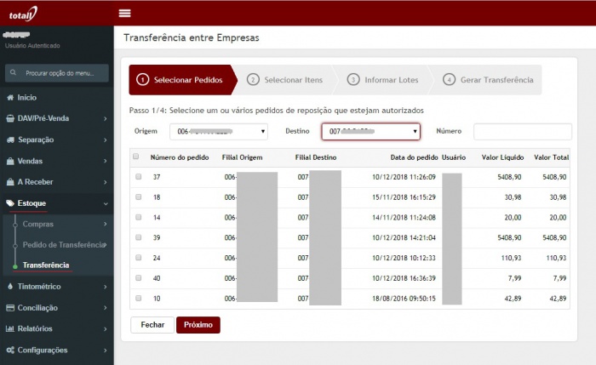Toggle the select-all checkbox in table header
The image size is (596, 365).
pyautogui.click(x=135, y=157)
